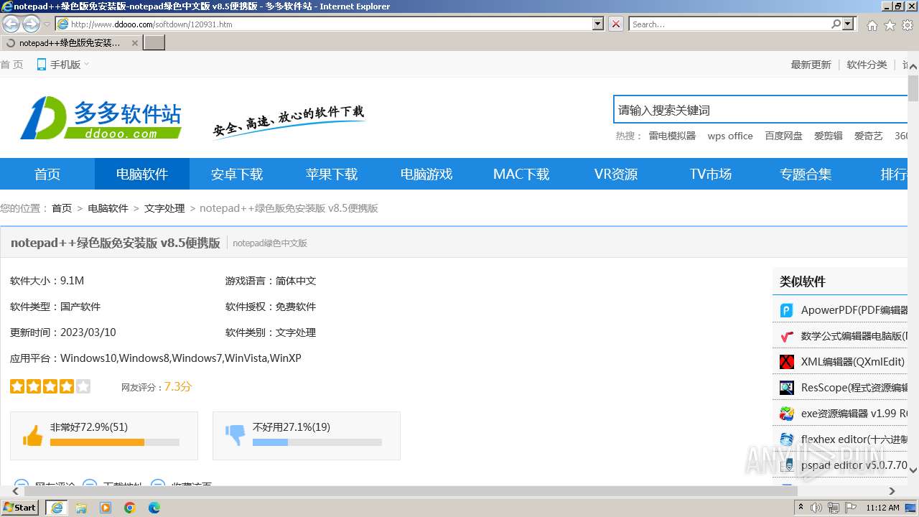The image size is (919, 517).
Task: Click the horizontal scrollbar right arrow
Action: [892, 491]
